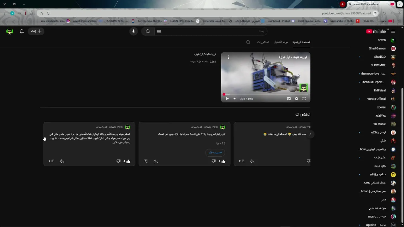Open the browser extensions puzzle icon
The height and width of the screenshot is (227, 404).
pyautogui.click(x=31, y=13)
